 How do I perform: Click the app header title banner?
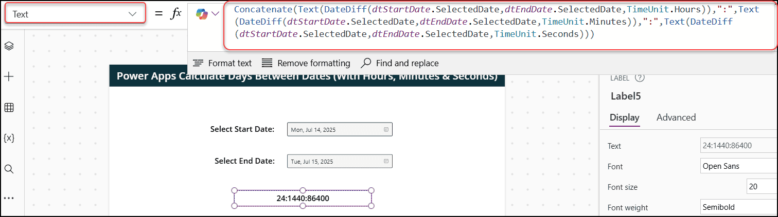tap(307, 76)
